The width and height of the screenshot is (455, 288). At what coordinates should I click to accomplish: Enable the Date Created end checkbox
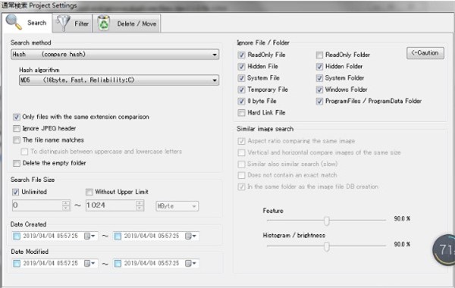[x=118, y=236]
